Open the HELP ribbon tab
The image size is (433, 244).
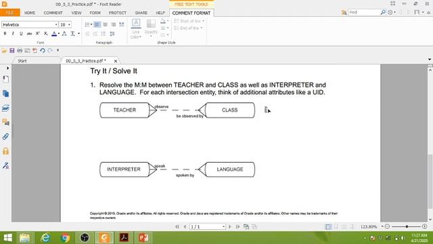click(160, 13)
